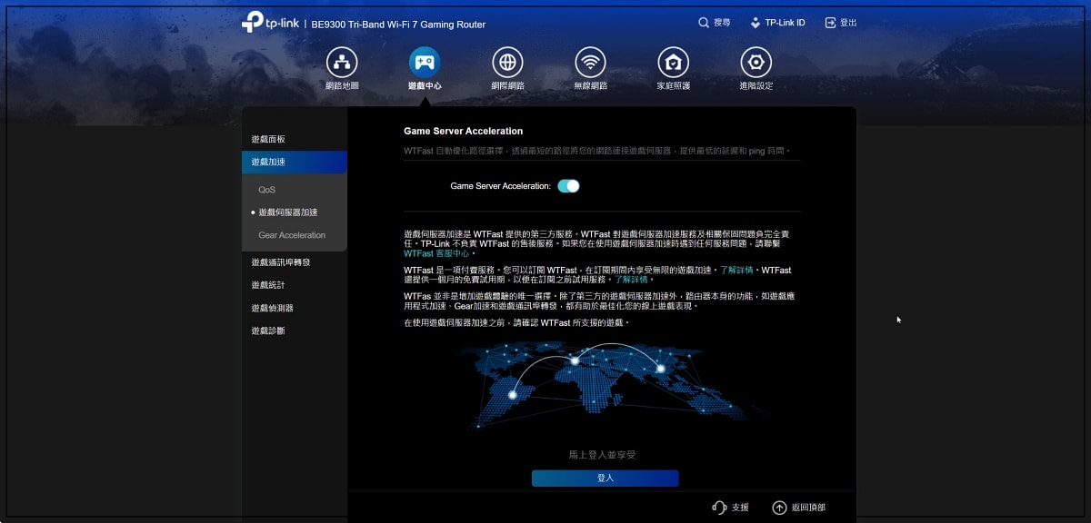Click the TP-Link logo
This screenshot has height=523, width=1091.
[x=270, y=23]
